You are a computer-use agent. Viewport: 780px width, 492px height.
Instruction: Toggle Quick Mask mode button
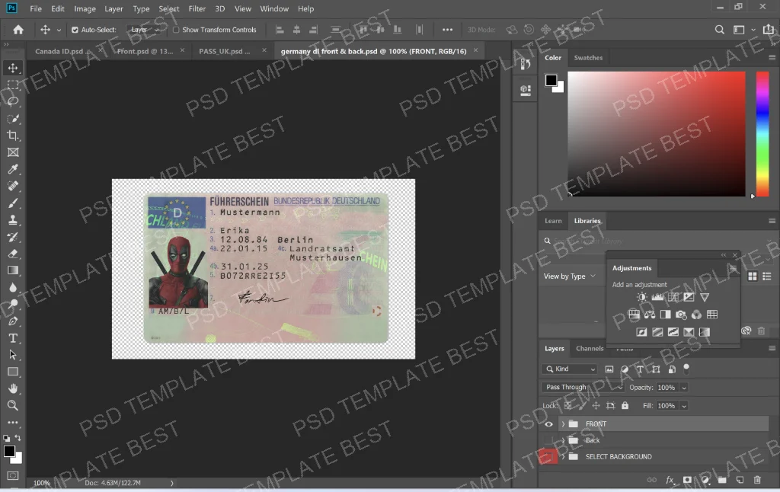(13, 475)
